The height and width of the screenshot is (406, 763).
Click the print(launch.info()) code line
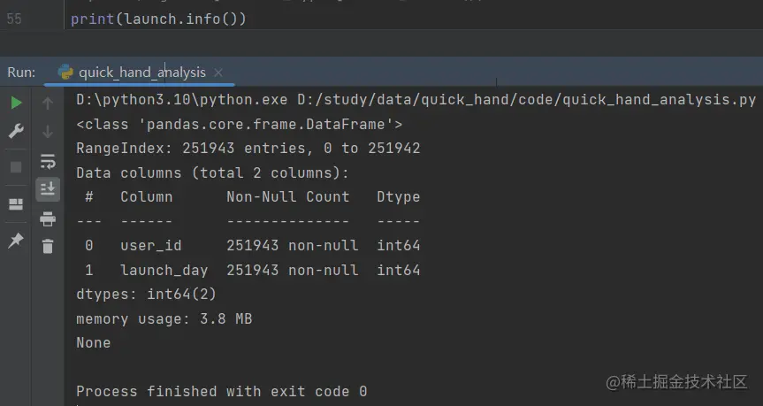tap(158, 19)
